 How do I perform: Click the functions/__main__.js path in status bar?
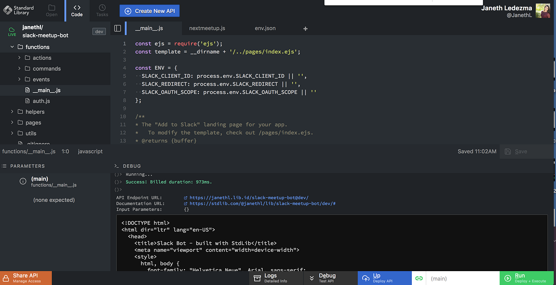tap(29, 151)
